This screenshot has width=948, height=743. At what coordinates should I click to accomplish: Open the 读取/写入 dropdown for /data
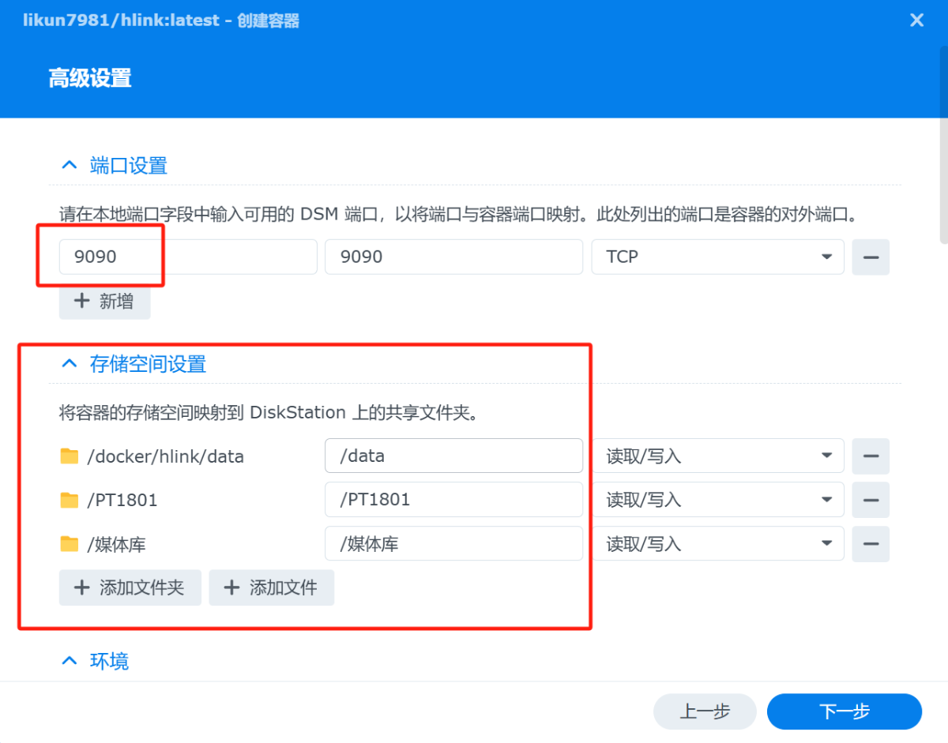point(827,456)
